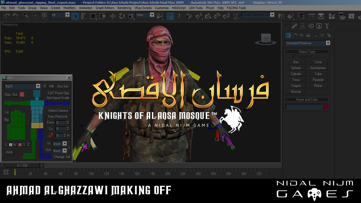Open the Graph Editors menu
Viewport: 361px width, 203px height.
pyautogui.click(x=105, y=8)
